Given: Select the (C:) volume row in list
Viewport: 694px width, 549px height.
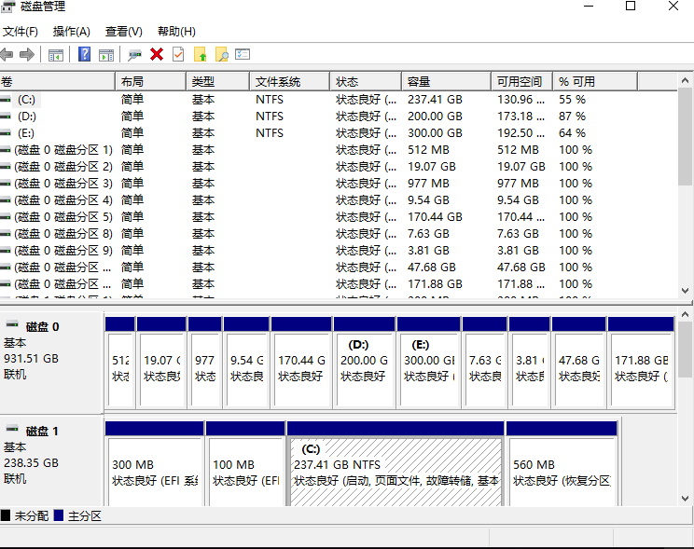Looking at the screenshot, I should pyautogui.click(x=26, y=100).
